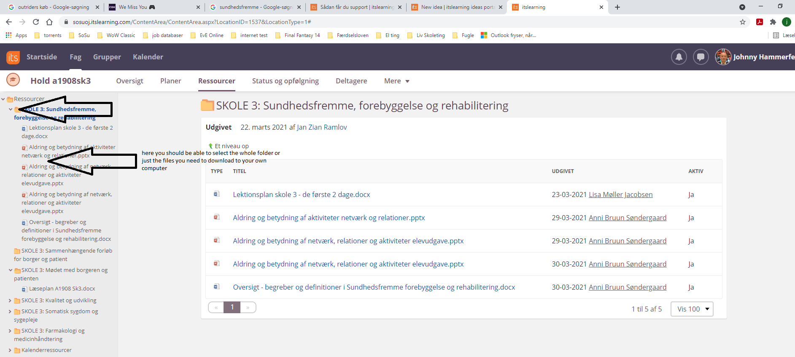Open the messages chat bubble icon

click(701, 57)
